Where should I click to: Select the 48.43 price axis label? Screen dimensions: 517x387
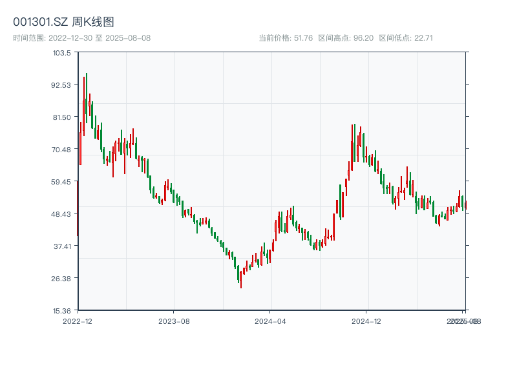tap(61, 213)
